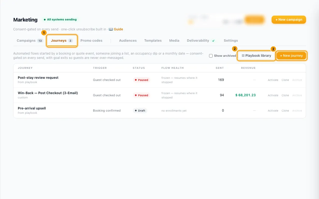Image resolution: width=319 pixels, height=199 pixels.
Task: Click the Journeys count badge 3
Action: (70, 41)
